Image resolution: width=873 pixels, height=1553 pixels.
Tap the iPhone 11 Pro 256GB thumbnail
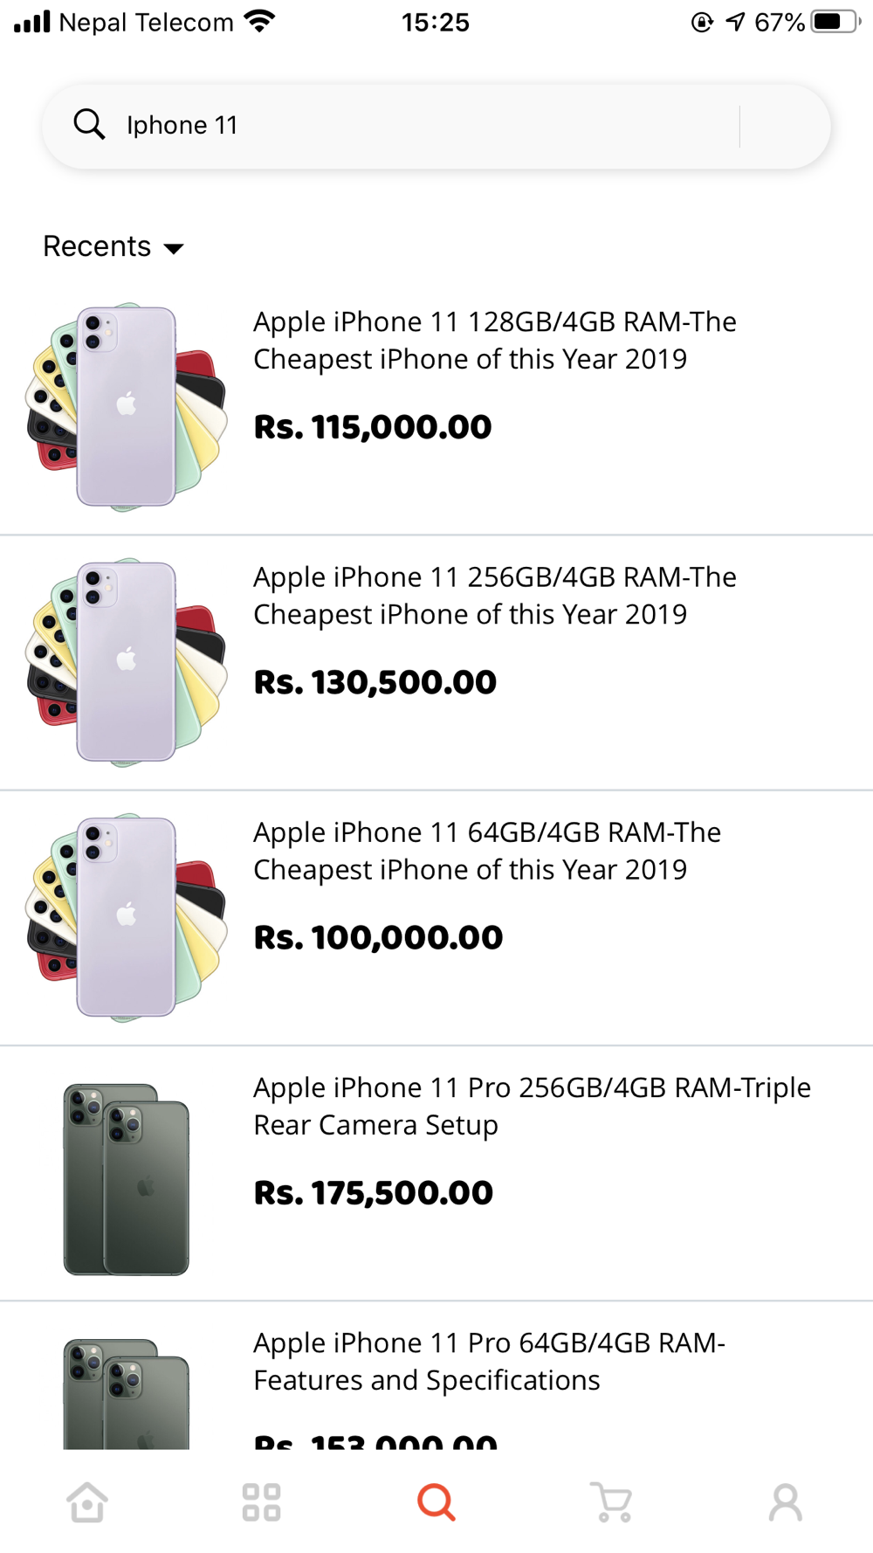127,1178
